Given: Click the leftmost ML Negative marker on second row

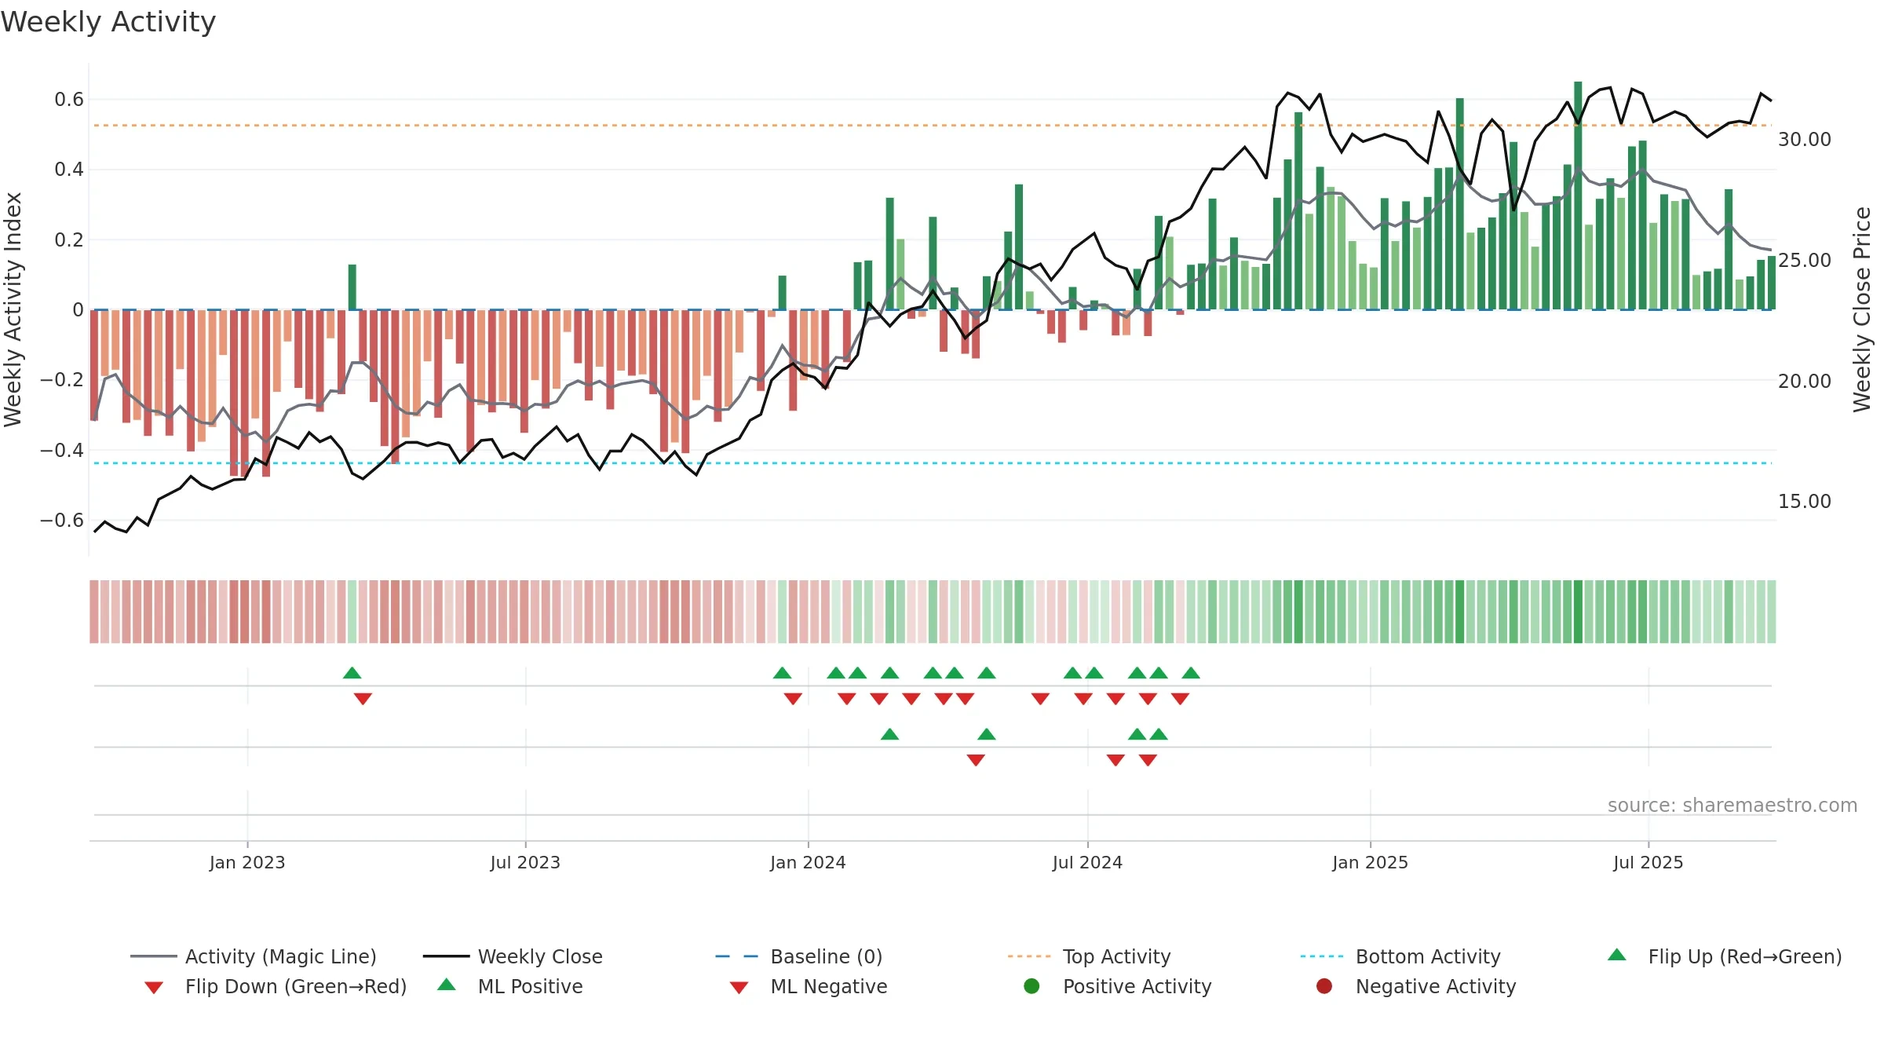Looking at the screenshot, I should (976, 760).
